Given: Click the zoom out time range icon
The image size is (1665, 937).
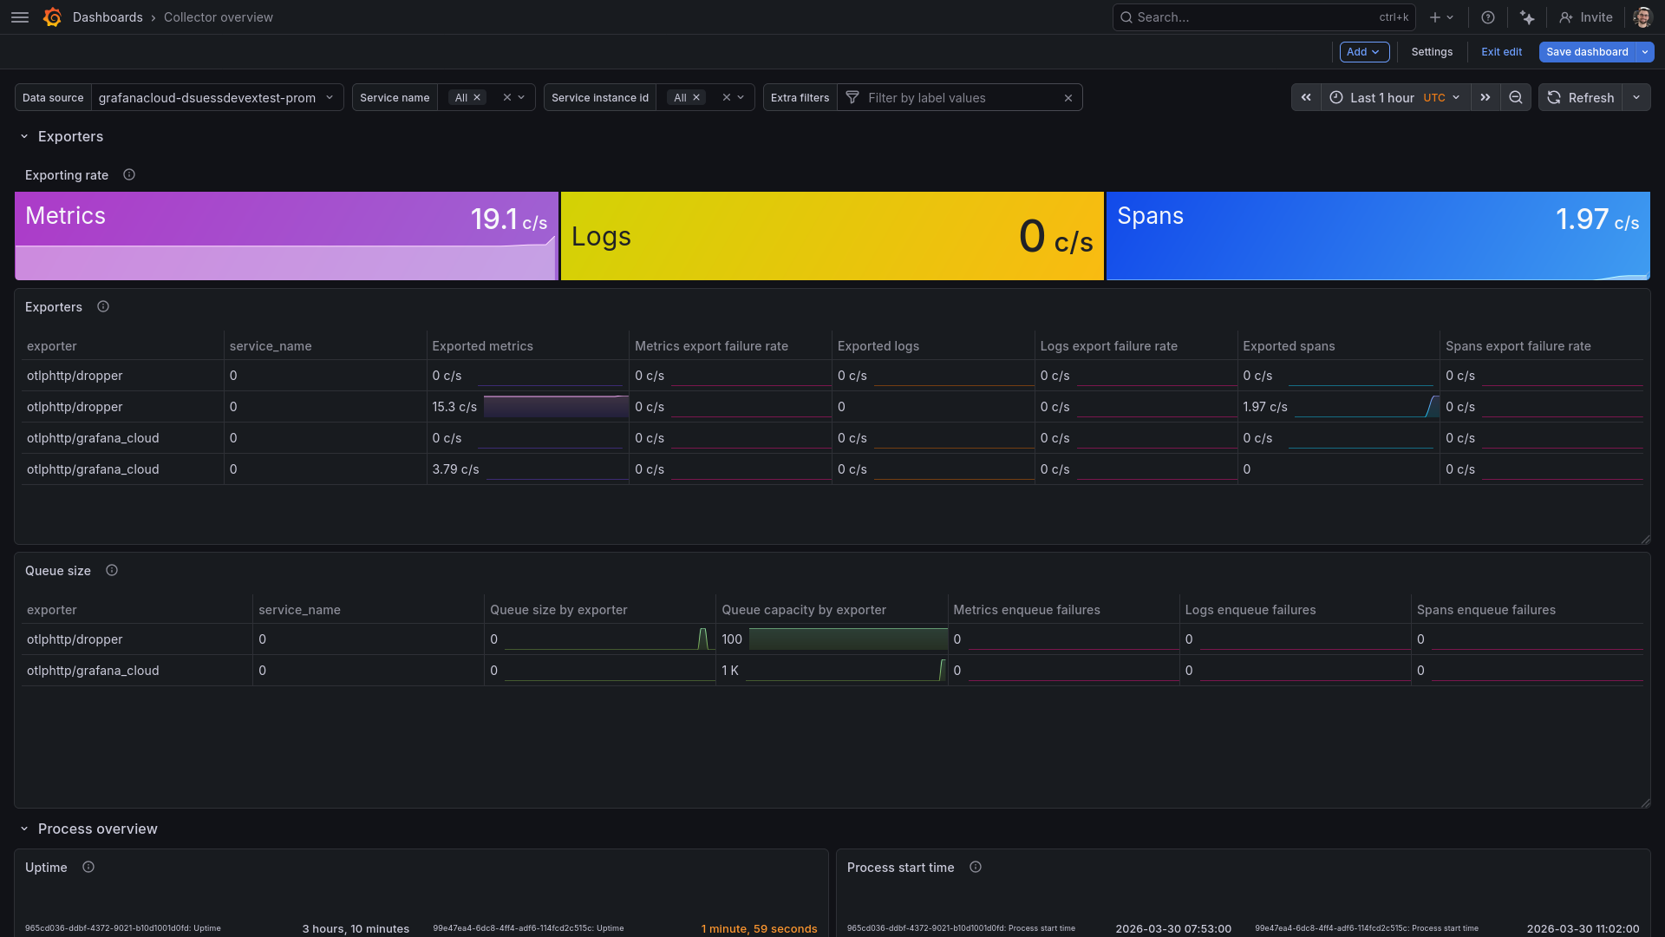Looking at the screenshot, I should tap(1515, 97).
